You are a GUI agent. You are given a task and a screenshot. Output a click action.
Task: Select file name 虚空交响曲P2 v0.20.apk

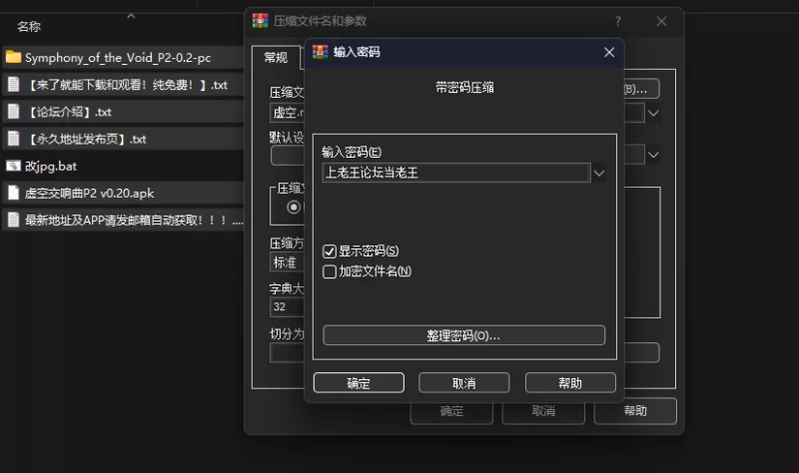click(x=89, y=193)
